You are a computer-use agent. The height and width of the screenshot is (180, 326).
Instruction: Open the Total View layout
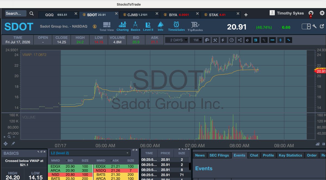tap(107, 27)
